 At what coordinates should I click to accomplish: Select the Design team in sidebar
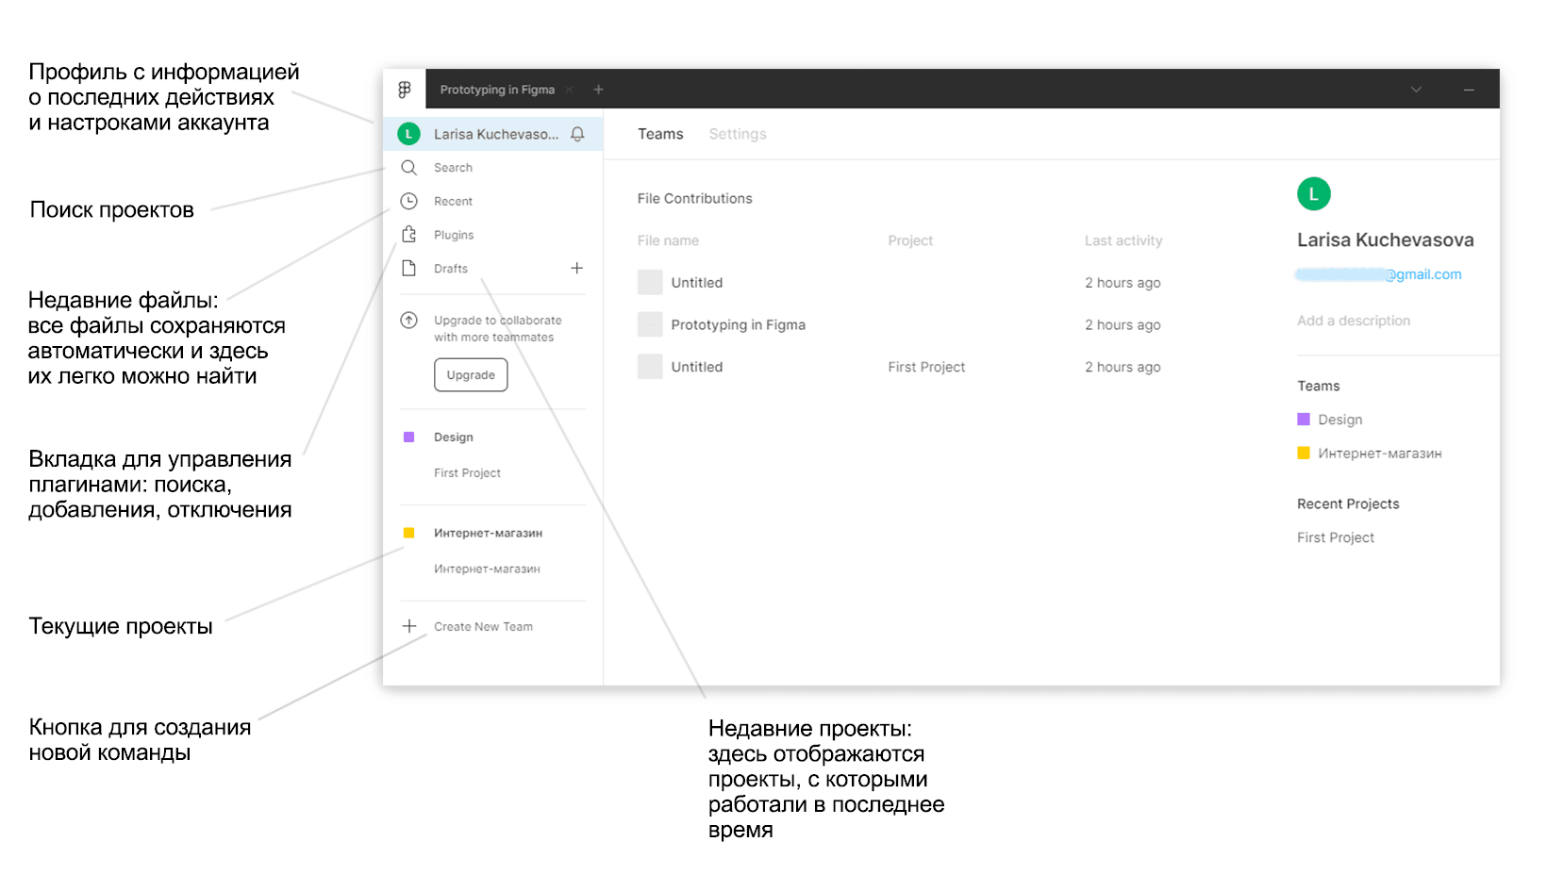click(x=454, y=437)
